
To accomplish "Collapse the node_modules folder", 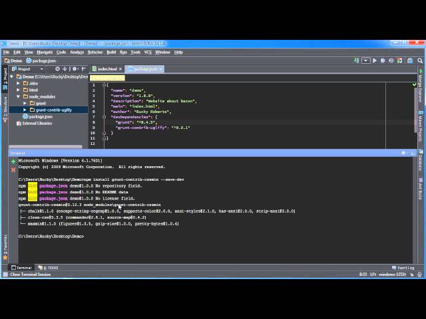I will pyautogui.click(x=18, y=96).
